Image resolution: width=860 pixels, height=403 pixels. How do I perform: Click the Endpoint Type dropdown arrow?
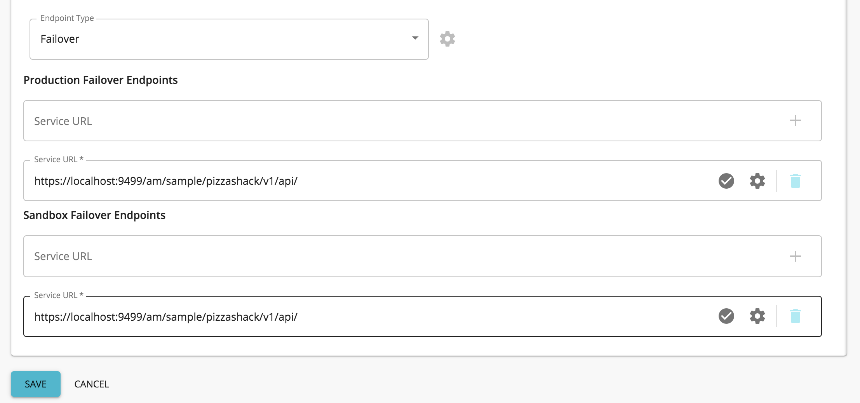click(415, 38)
